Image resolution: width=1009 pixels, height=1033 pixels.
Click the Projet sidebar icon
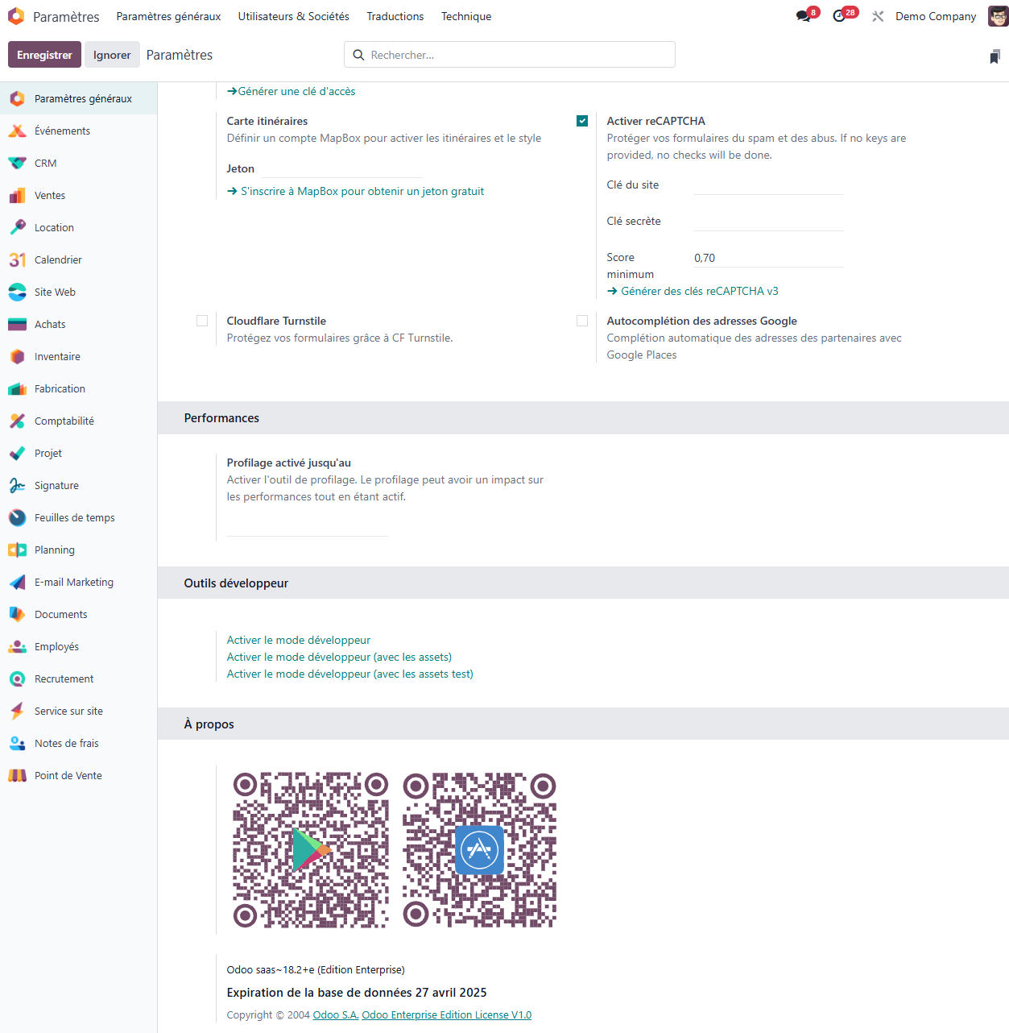pyautogui.click(x=18, y=453)
